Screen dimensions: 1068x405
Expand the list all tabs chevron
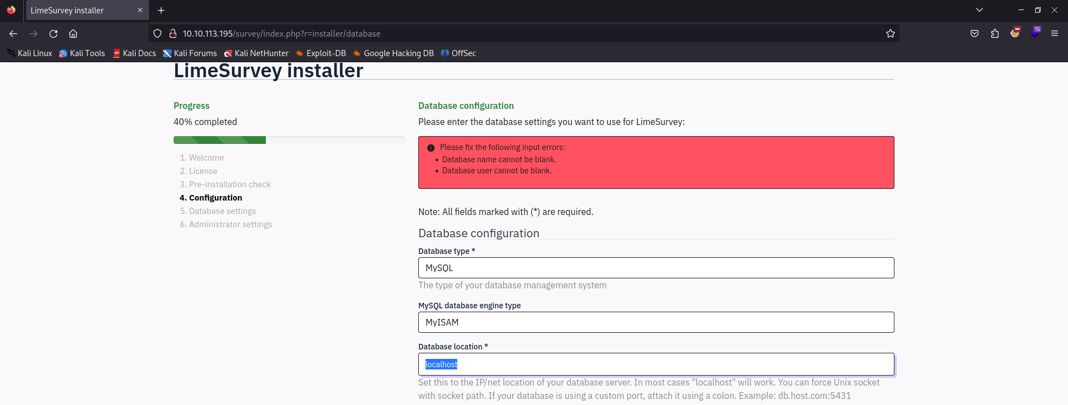pos(980,10)
